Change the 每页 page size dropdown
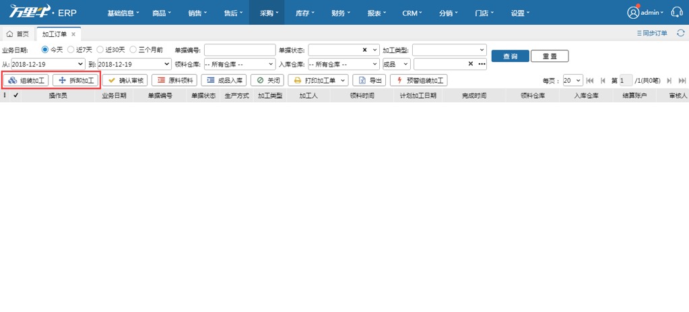The height and width of the screenshot is (312, 689). [x=572, y=81]
